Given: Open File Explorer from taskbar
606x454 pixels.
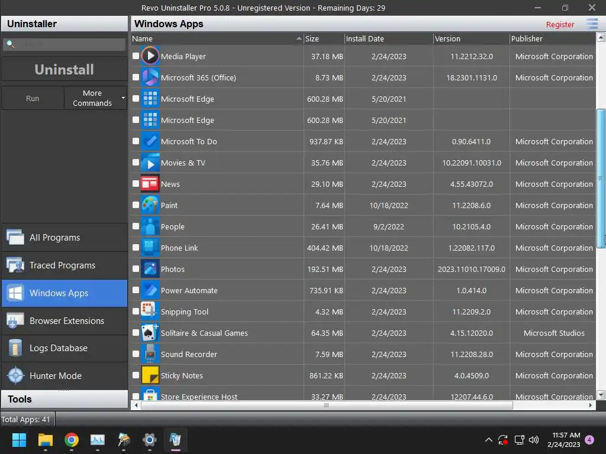Looking at the screenshot, I should pos(45,439).
